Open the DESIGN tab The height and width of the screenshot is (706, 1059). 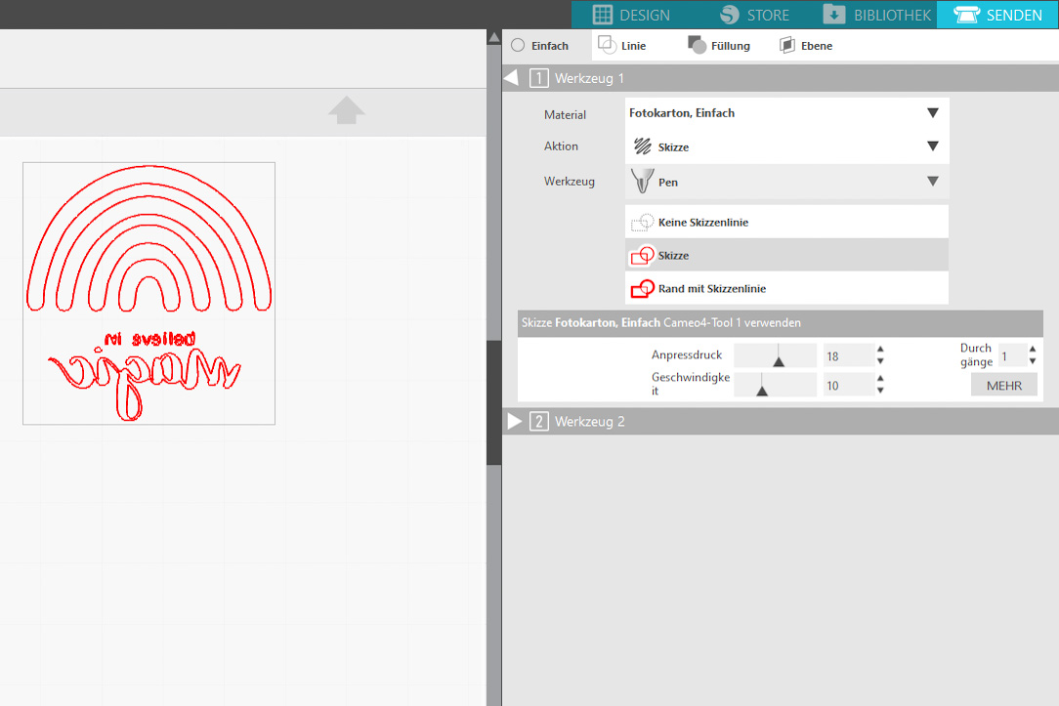[x=631, y=15]
